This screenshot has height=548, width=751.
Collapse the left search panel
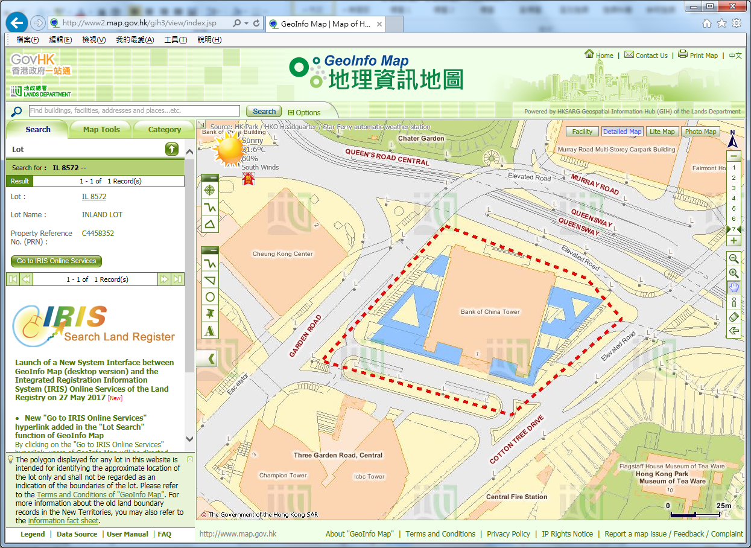tap(206, 358)
